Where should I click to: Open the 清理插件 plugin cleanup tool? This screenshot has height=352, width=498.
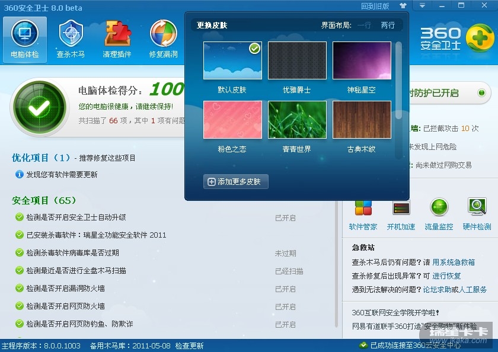pos(117,39)
